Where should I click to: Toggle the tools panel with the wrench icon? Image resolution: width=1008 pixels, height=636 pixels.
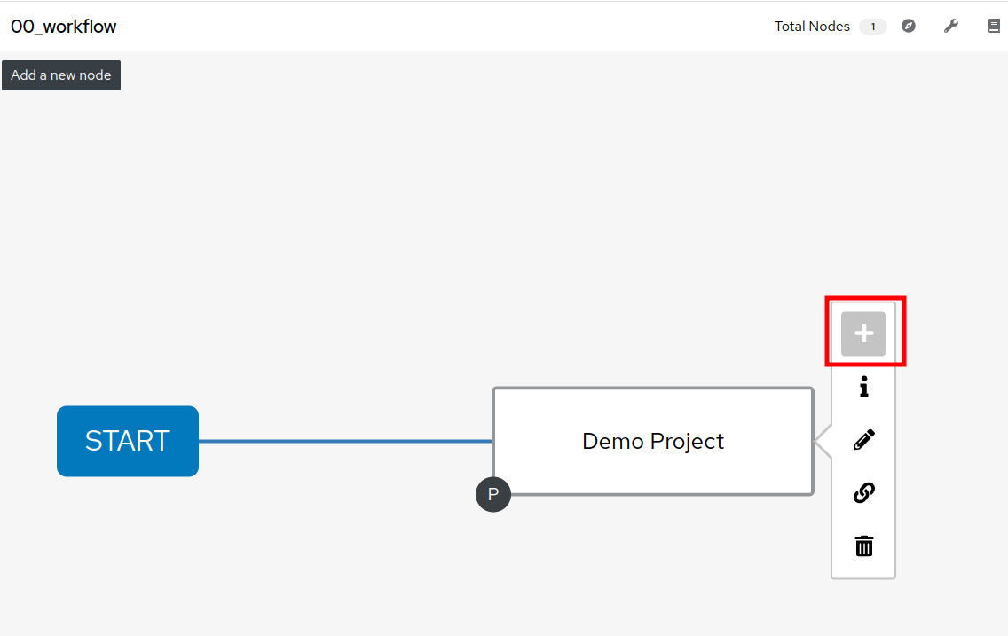pos(951,27)
